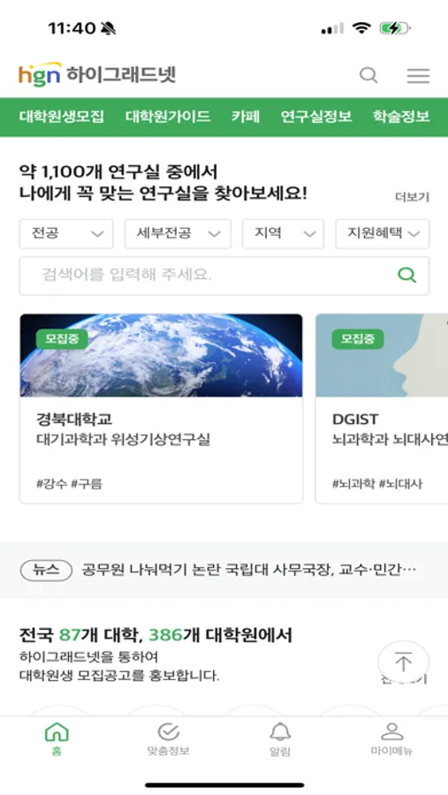Expand the 지역 dropdown
448x795 pixels.
[283, 234]
